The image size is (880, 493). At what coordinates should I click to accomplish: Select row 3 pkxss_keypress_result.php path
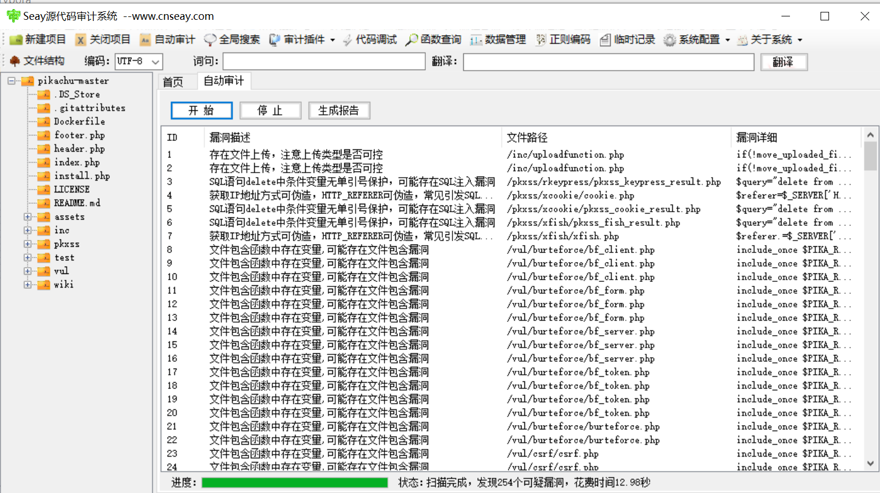pyautogui.click(x=614, y=182)
